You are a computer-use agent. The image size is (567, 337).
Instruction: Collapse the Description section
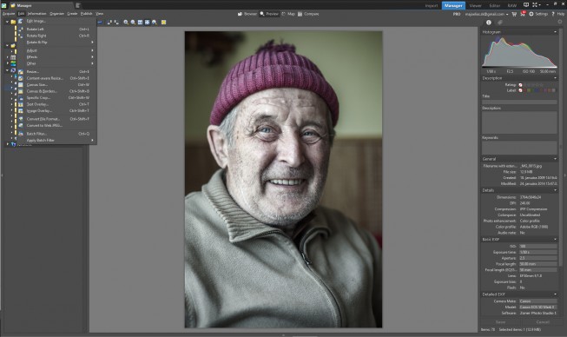coord(555,78)
